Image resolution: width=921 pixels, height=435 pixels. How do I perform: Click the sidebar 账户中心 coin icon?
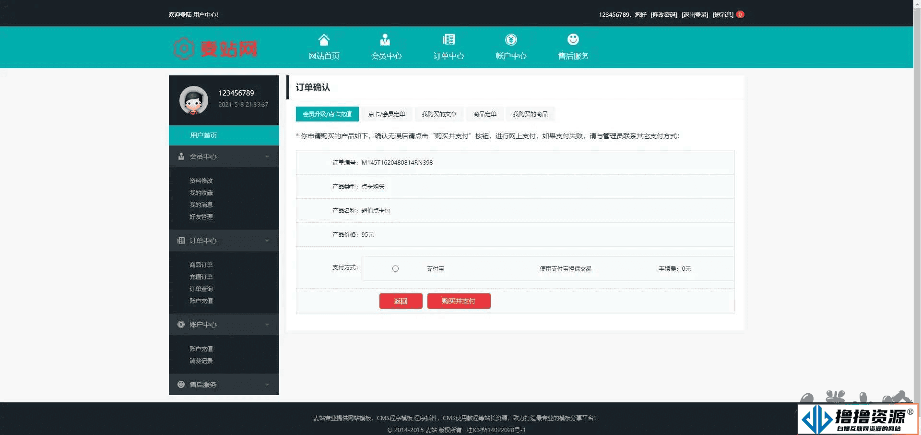click(x=181, y=324)
